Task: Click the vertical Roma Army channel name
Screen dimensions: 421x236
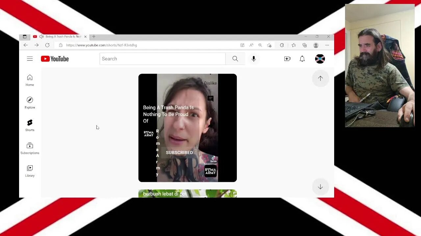Action: [158, 153]
